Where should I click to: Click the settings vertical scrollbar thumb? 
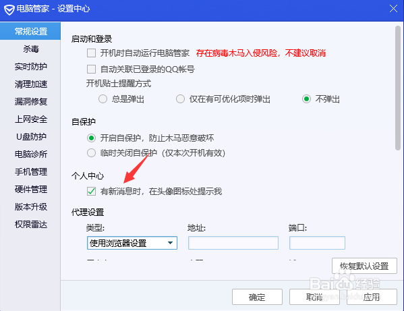click(398, 88)
